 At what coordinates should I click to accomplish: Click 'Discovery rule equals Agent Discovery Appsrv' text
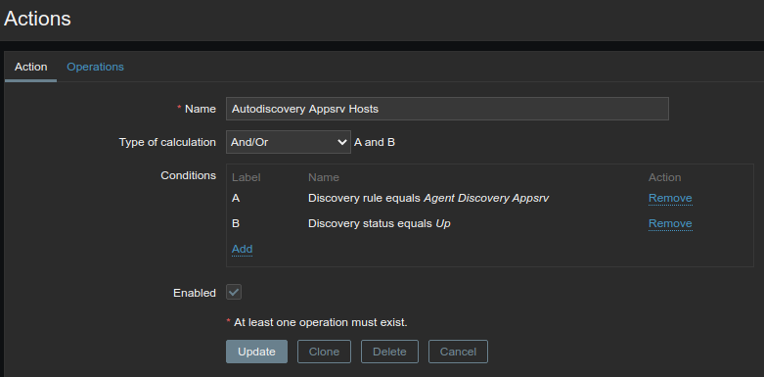428,198
